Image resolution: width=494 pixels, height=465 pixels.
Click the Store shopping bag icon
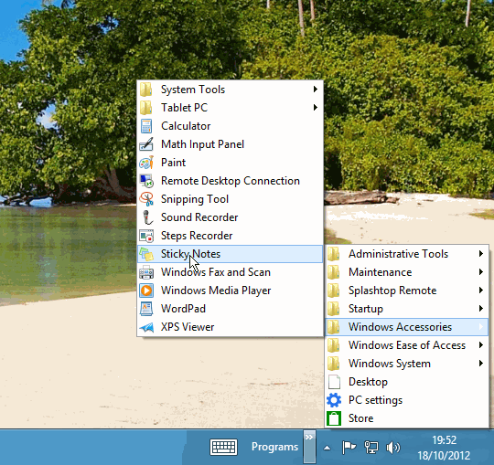[x=334, y=418]
